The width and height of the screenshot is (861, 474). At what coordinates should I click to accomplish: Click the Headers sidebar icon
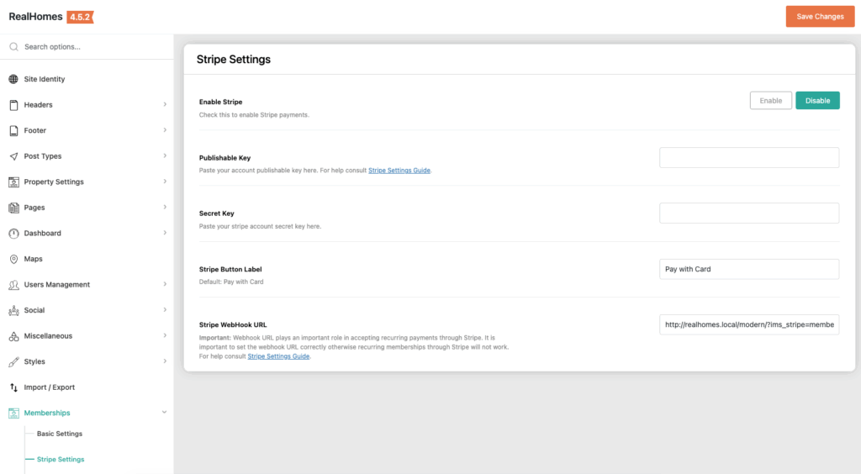pos(13,105)
